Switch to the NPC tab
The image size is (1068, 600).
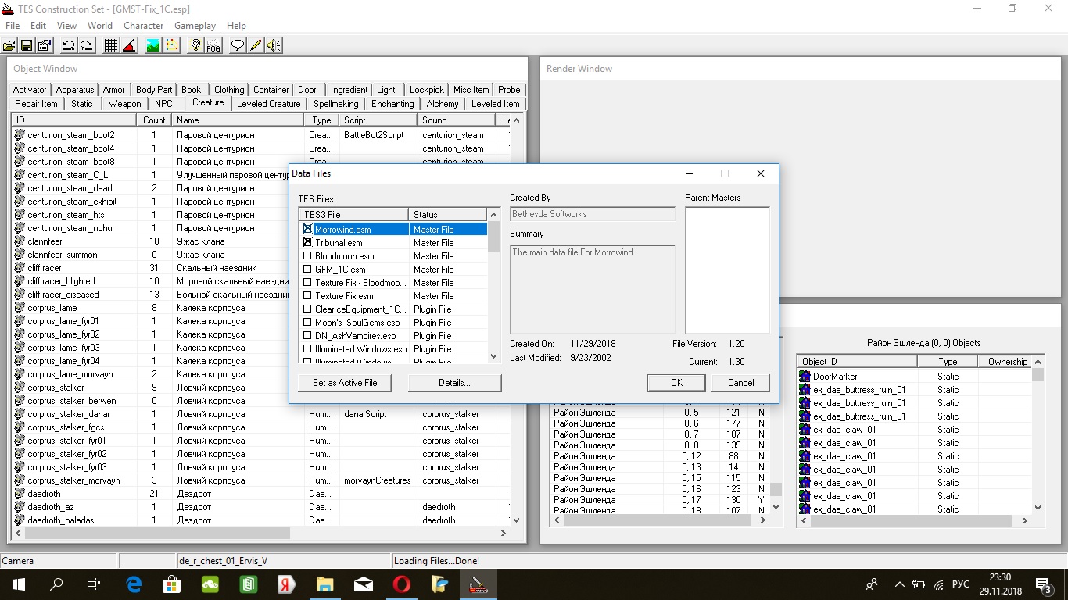pos(163,103)
